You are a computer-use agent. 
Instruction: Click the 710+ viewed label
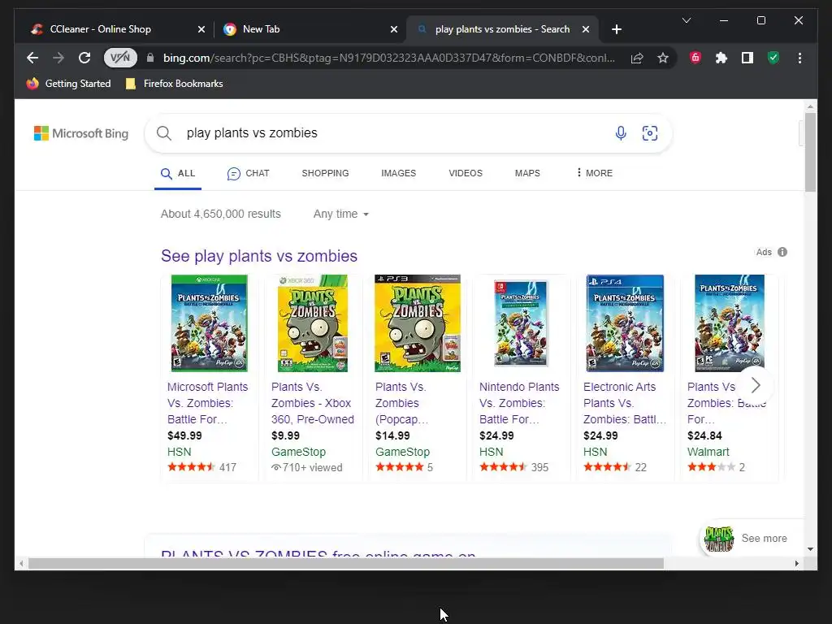point(306,467)
